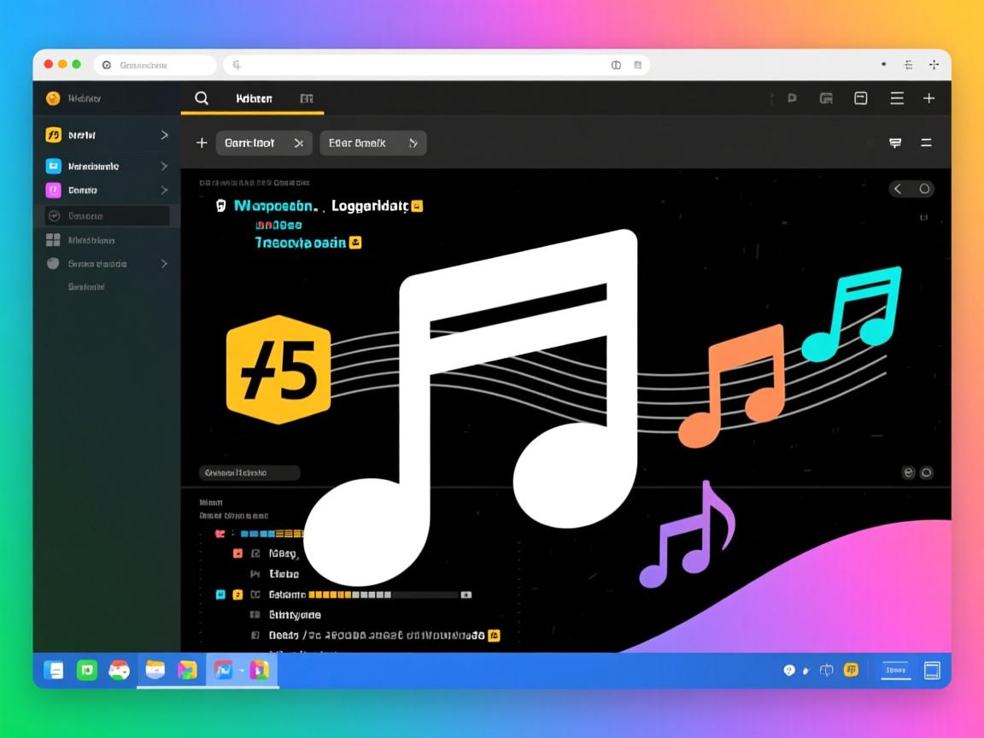Toggle the orange checkbox next to the third track
The width and height of the screenshot is (984, 738).
237,594
